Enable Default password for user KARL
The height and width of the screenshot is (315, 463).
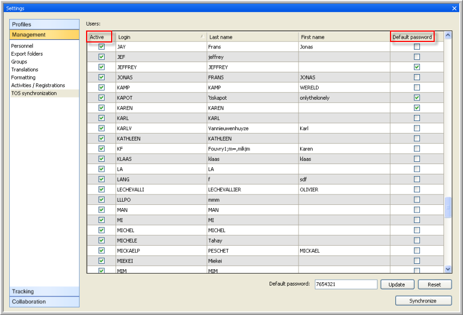tap(417, 118)
